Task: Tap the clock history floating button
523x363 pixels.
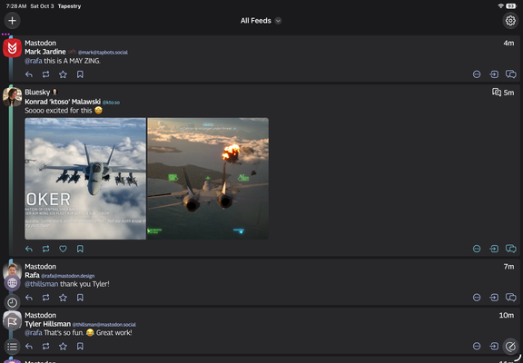Action: click(13, 303)
